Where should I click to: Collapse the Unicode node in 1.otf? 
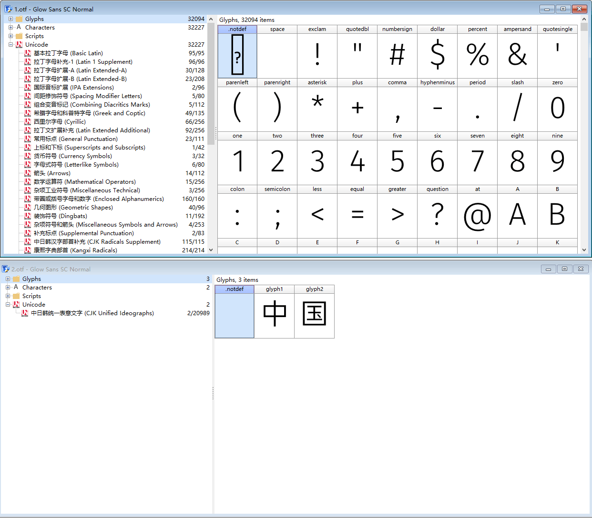pos(10,45)
